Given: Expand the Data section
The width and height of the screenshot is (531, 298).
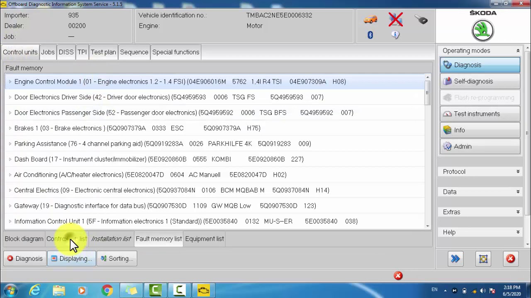Looking at the screenshot, I should point(518,192).
